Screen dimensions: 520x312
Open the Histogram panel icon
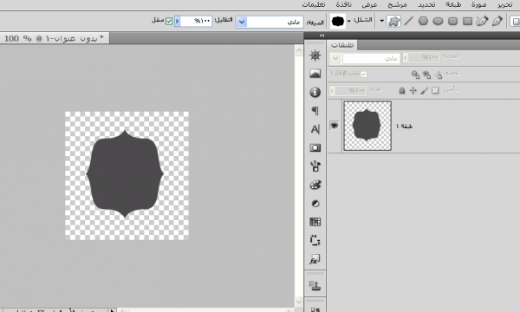(x=315, y=74)
